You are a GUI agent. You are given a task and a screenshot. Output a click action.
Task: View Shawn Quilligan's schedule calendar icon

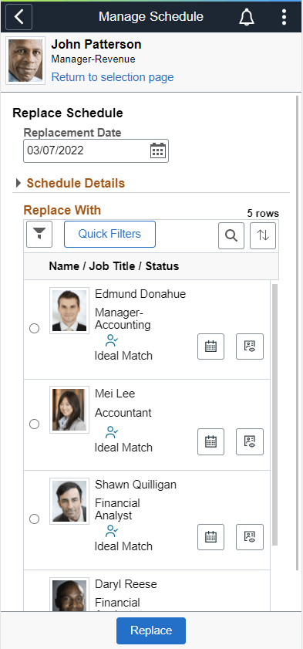[x=210, y=537]
